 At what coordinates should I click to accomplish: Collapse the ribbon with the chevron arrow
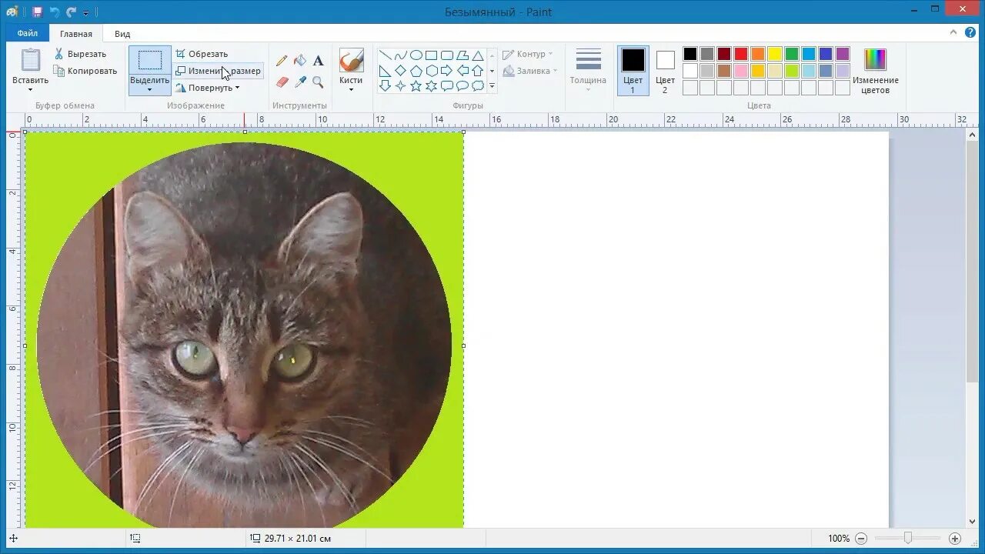coord(953,32)
